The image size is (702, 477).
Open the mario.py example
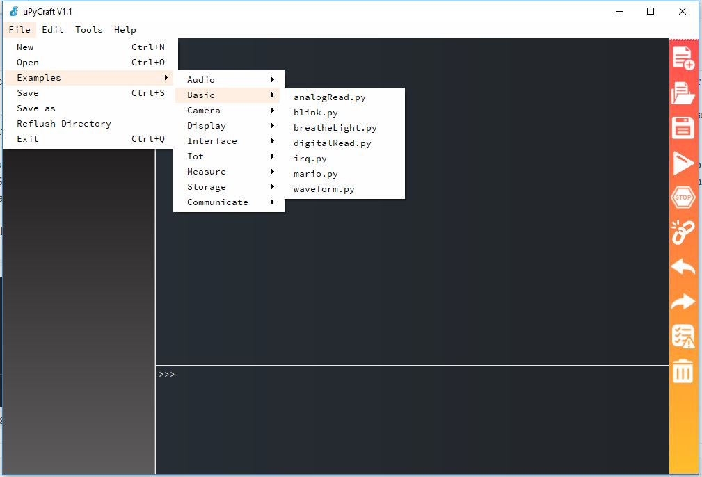[x=344, y=174]
